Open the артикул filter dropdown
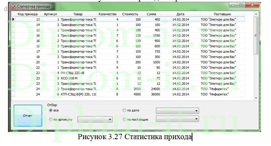The image size is (271, 146). [x=95, y=119]
